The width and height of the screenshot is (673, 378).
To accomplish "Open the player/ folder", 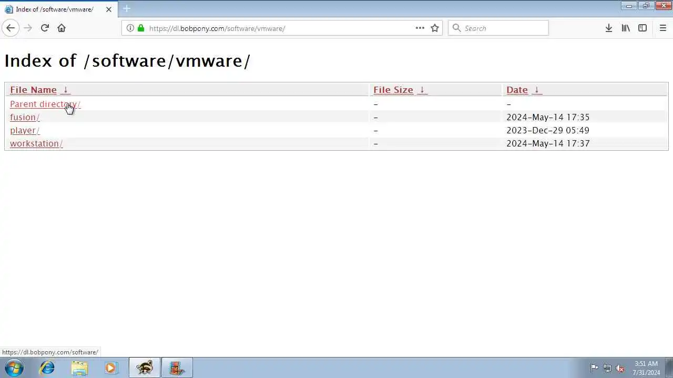I will tap(25, 130).
